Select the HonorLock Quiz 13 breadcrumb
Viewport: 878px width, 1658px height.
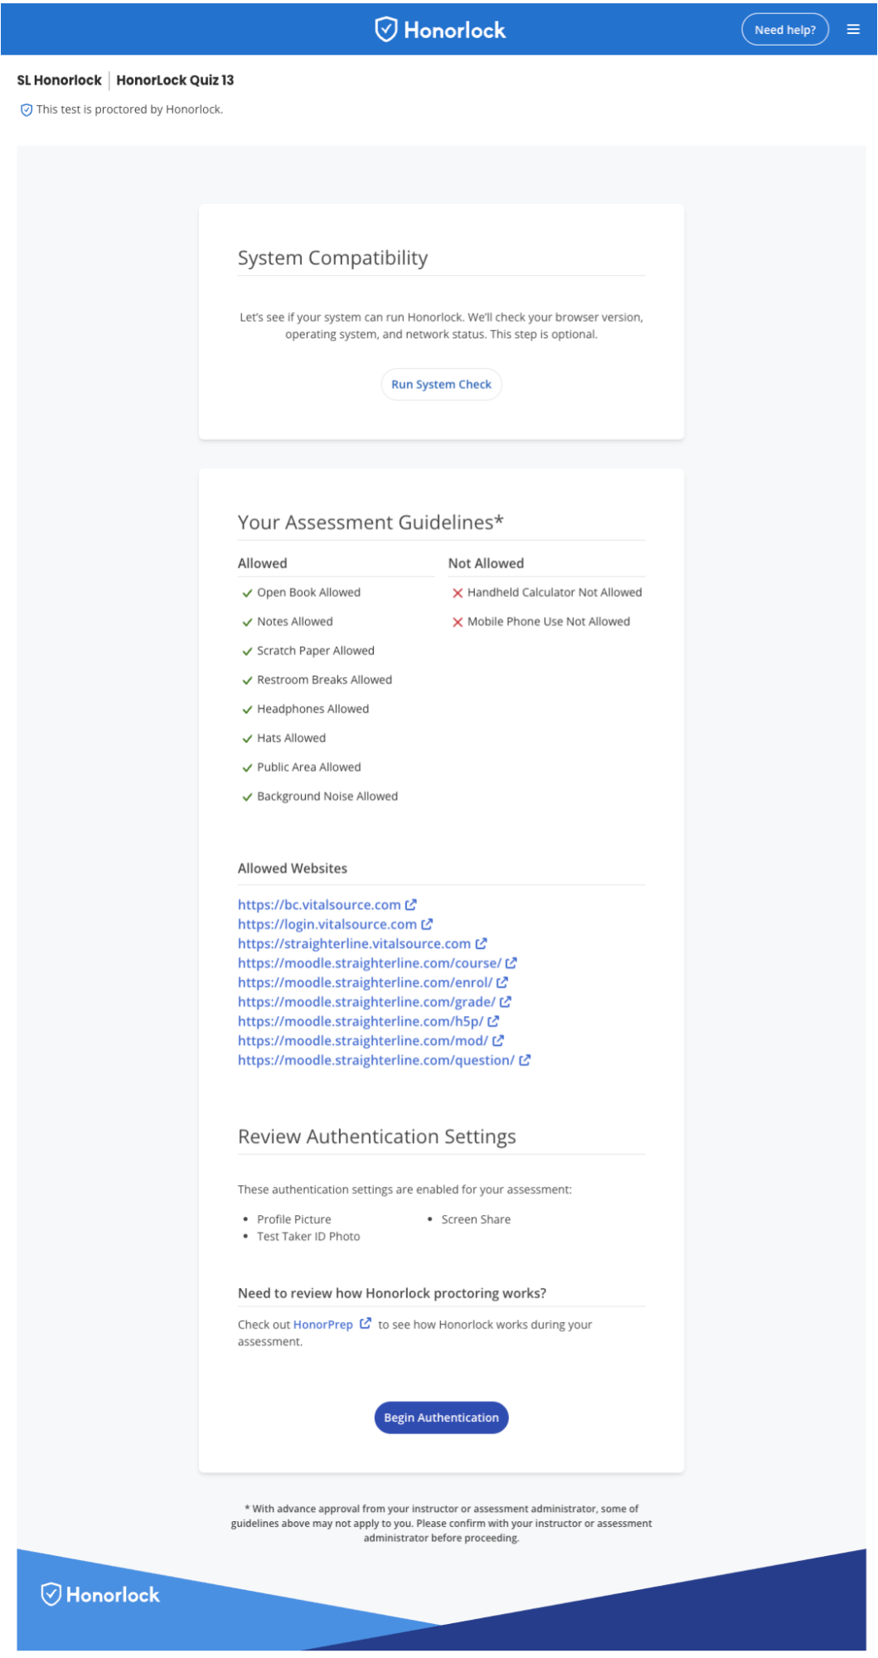point(176,80)
